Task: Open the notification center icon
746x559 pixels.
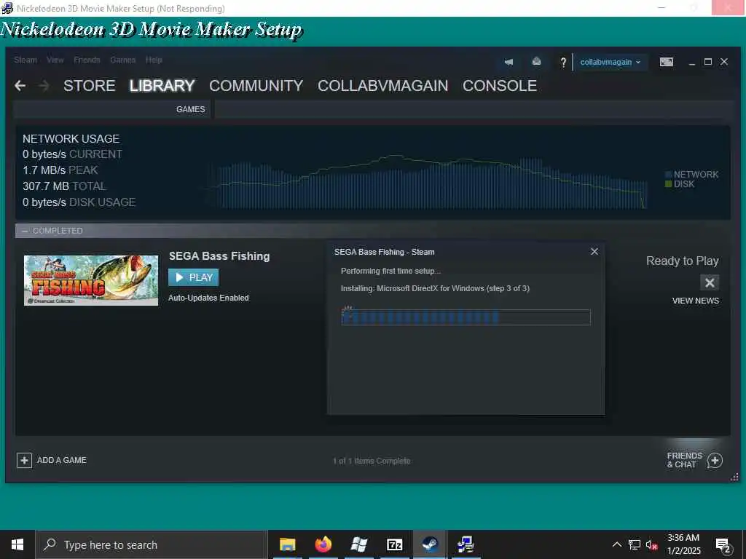Action: click(x=723, y=545)
